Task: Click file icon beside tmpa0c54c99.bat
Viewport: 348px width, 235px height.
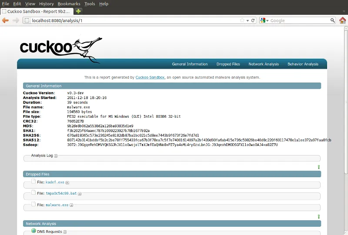Action: click(33, 192)
